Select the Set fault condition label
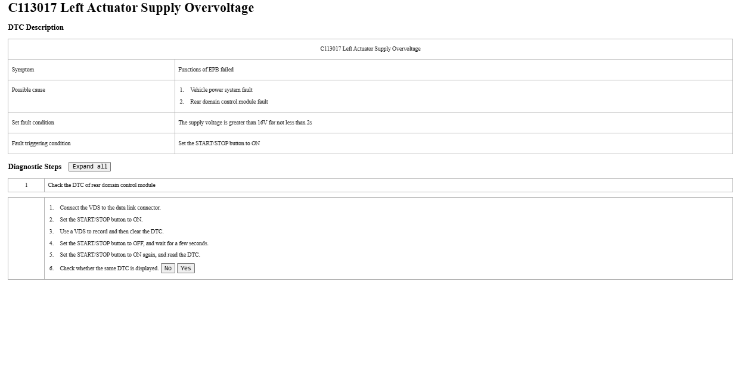This screenshot has height=384, width=742. click(x=33, y=123)
